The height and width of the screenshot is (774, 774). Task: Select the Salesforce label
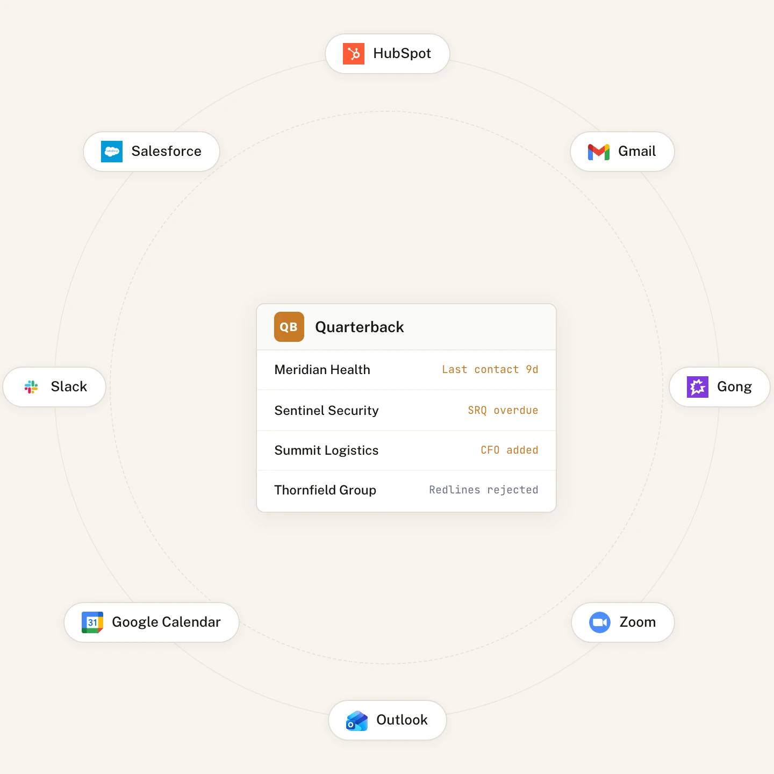coord(167,152)
